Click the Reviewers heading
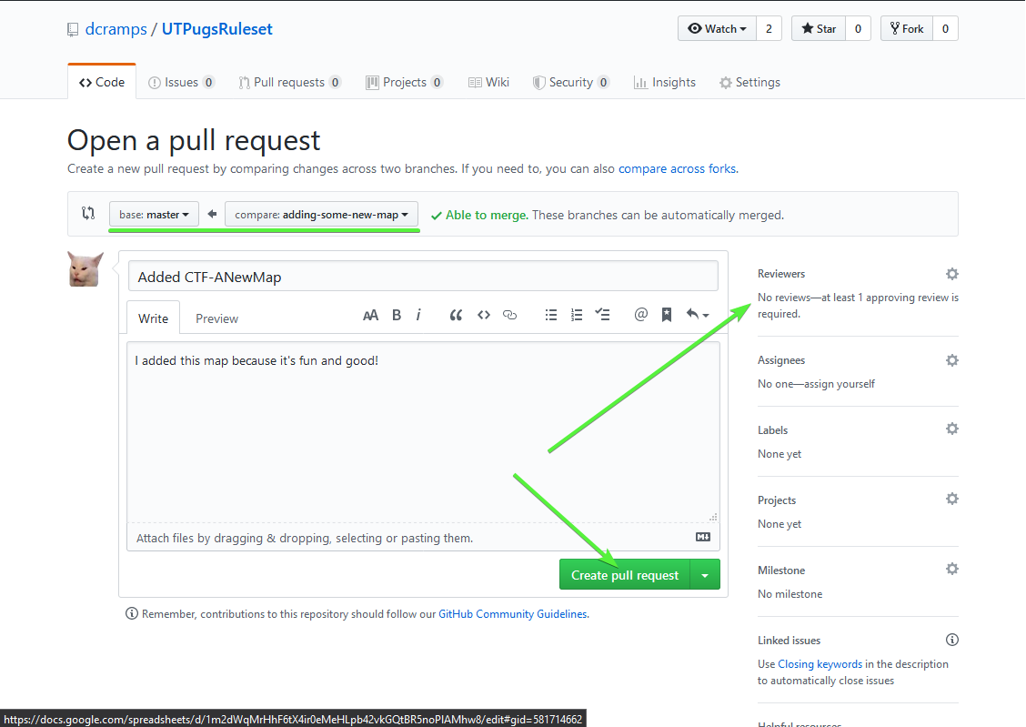1026x727 pixels. pos(781,274)
